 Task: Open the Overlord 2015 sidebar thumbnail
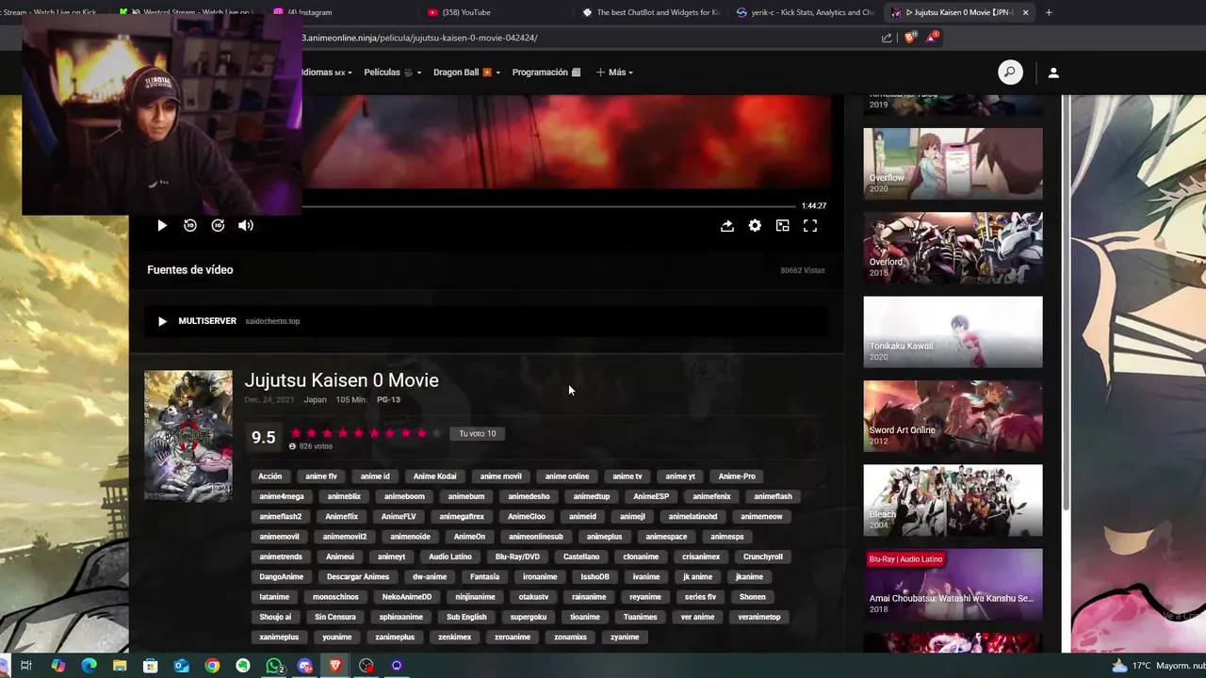(953, 248)
